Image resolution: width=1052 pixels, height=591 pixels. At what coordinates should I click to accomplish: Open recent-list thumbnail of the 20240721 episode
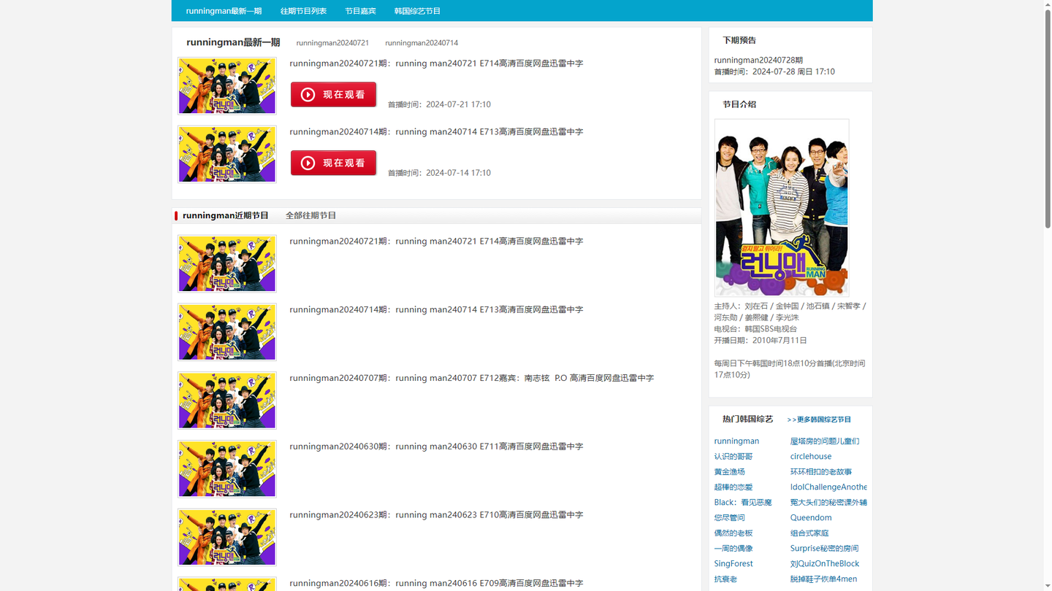coord(227,264)
